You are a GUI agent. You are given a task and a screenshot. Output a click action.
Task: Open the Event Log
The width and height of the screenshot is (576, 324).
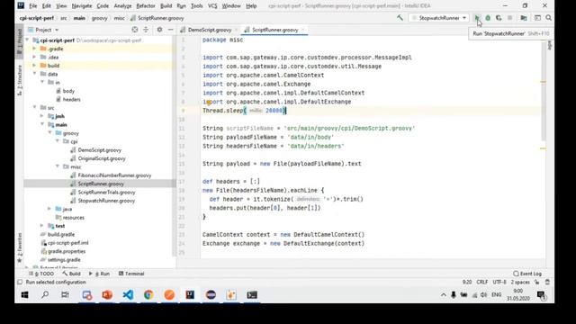click(x=527, y=274)
